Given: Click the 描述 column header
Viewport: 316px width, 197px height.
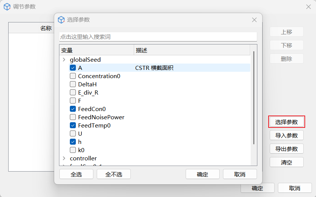Looking at the screenshot, I should tap(192, 50).
